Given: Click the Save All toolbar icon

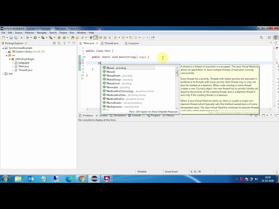Looking at the screenshot, I should 16,37.
